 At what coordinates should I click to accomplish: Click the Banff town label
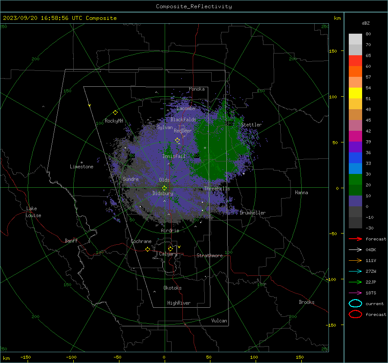[71, 240]
